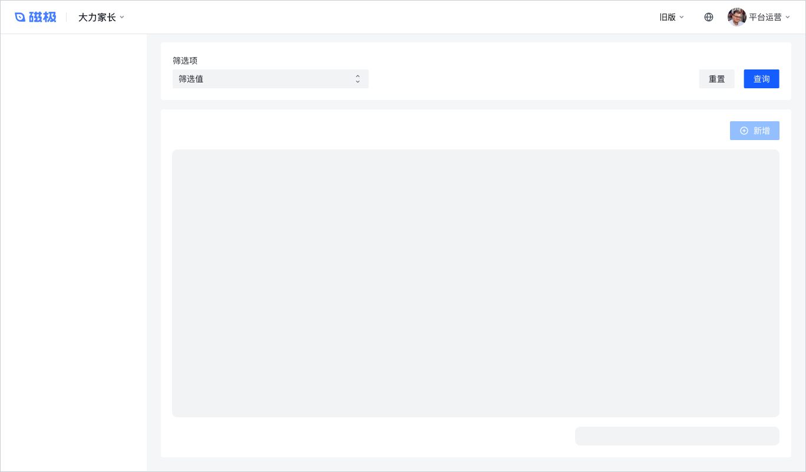Click the loading pagination placeholder bar
This screenshot has width=806, height=472.
677,436
